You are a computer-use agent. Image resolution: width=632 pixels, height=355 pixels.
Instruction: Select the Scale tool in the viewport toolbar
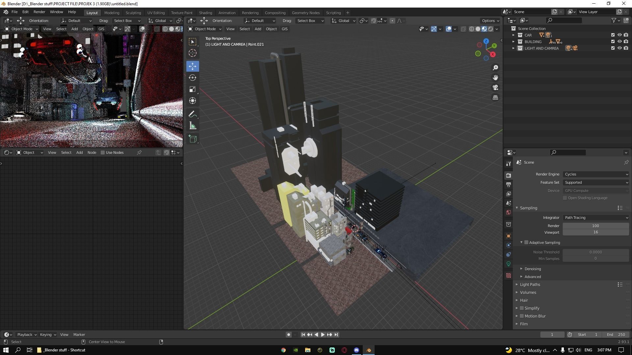click(193, 89)
